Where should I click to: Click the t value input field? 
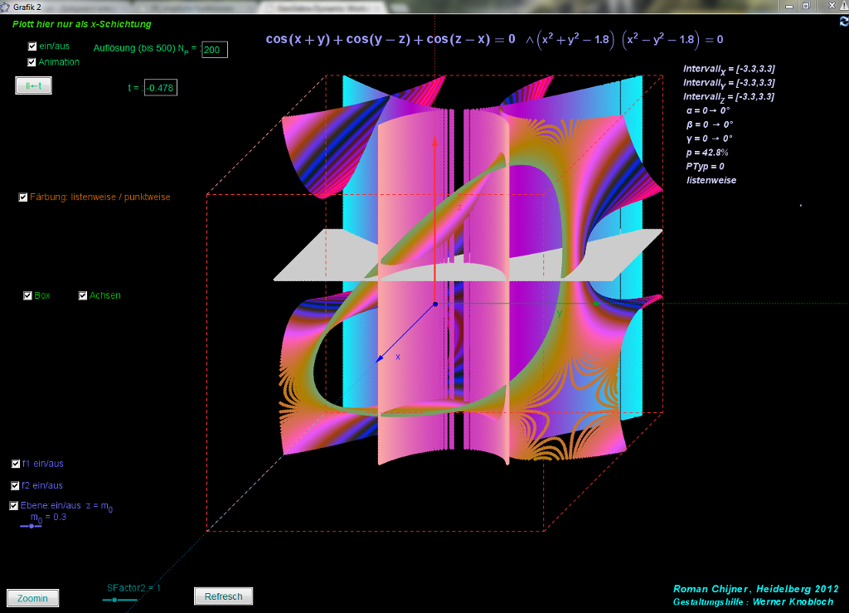pos(160,87)
